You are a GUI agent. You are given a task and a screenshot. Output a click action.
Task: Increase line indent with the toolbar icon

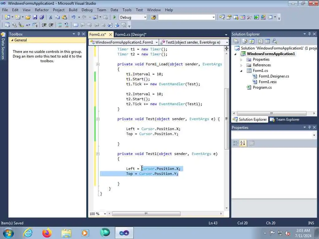(51, 25)
